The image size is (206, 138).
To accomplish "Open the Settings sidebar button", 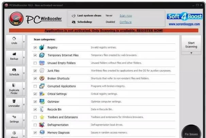I will (14, 120).
